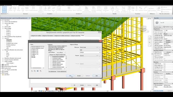This screenshot has height=97, width=173.
Task: Check Appareil d'appel malade category
Action: pyautogui.click(x=51, y=60)
